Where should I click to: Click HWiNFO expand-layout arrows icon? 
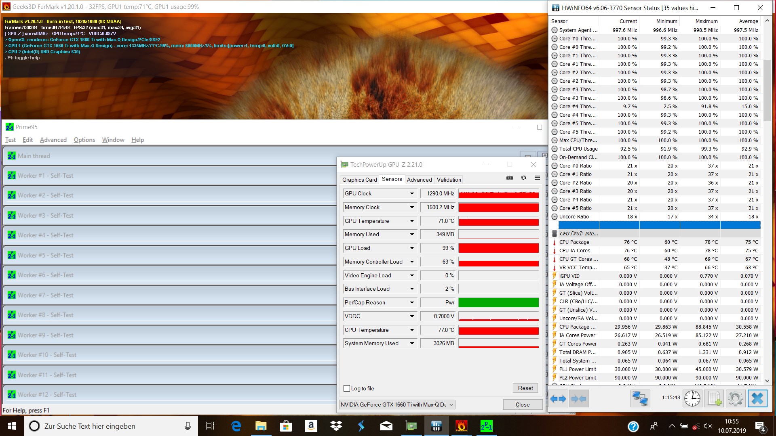558,399
